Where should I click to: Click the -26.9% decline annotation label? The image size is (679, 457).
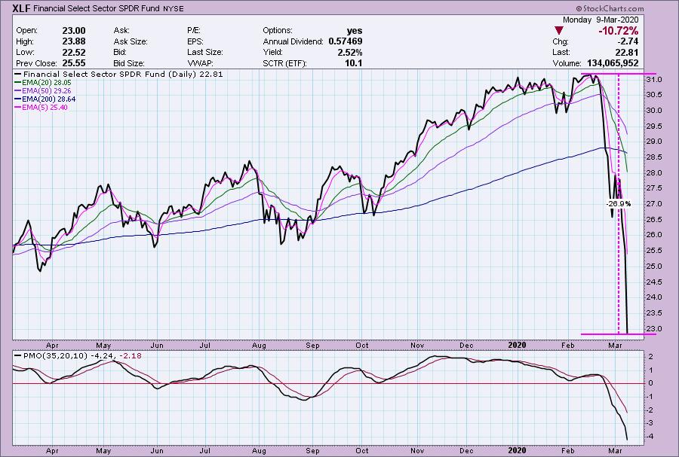click(619, 203)
